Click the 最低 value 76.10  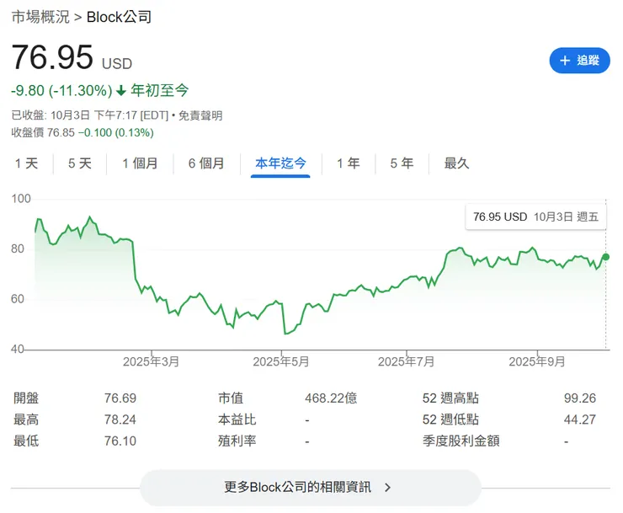(120, 441)
